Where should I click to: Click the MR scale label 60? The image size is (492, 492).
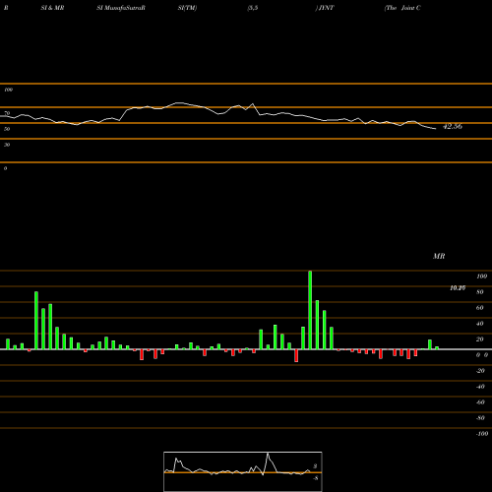pyautogui.click(x=480, y=308)
